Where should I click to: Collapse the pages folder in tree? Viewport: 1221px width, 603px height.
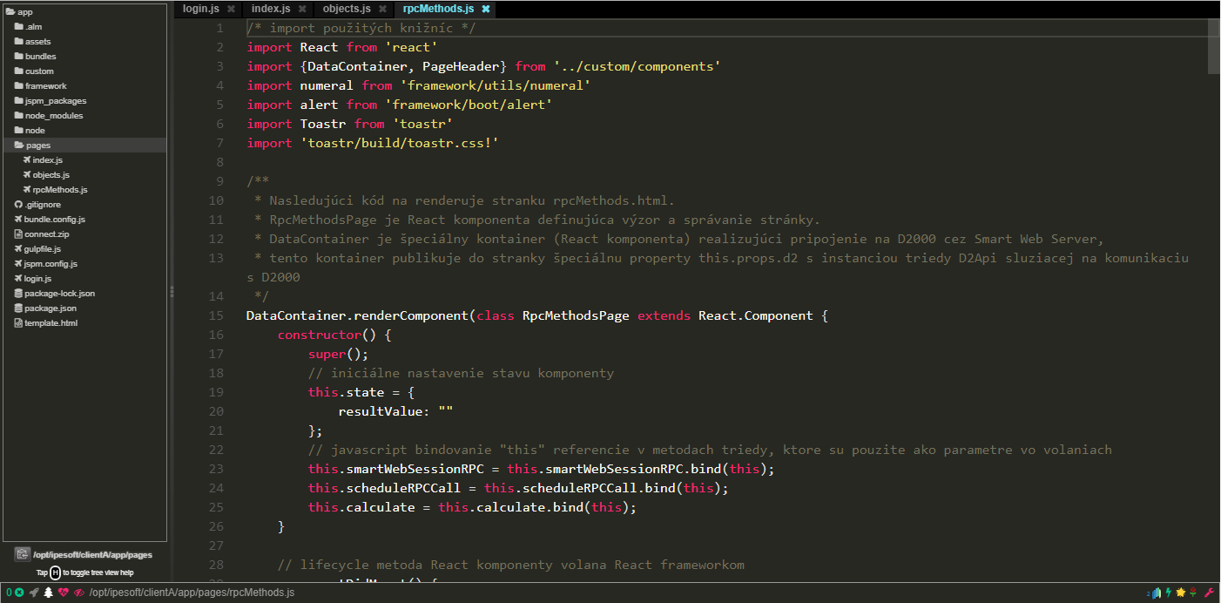(37, 146)
